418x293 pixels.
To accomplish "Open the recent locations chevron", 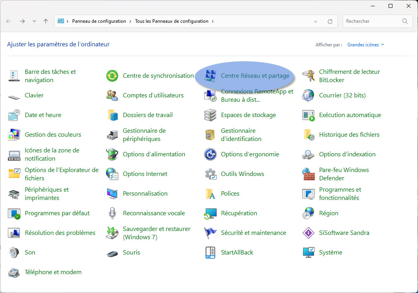I will pyautogui.click(x=34, y=21).
